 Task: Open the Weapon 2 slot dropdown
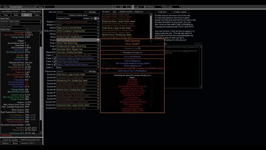(78, 25)
